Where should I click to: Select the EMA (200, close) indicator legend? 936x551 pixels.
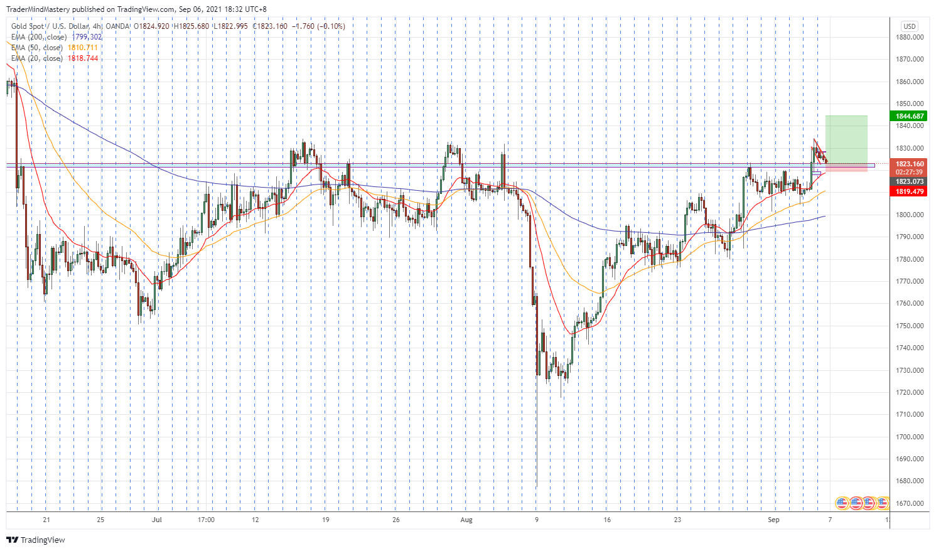click(39, 37)
